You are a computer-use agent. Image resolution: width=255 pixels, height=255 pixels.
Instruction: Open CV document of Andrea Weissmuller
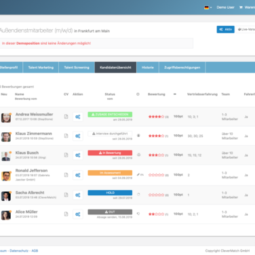point(66,117)
